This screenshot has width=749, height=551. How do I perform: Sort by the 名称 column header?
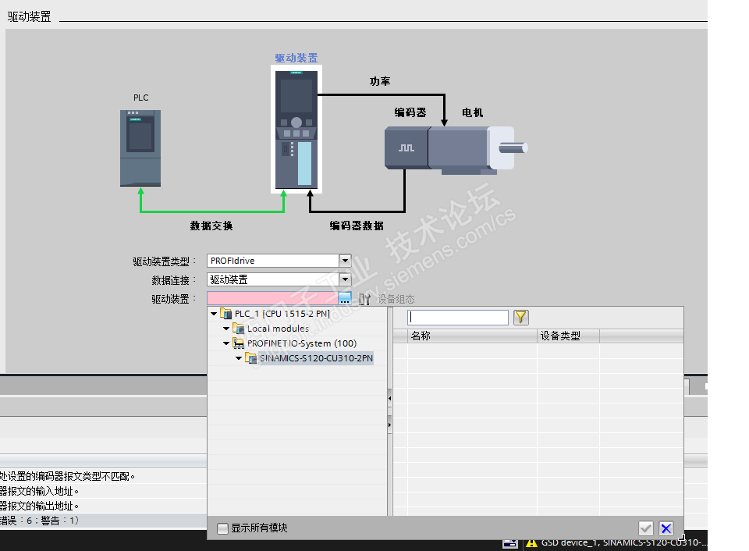point(472,336)
